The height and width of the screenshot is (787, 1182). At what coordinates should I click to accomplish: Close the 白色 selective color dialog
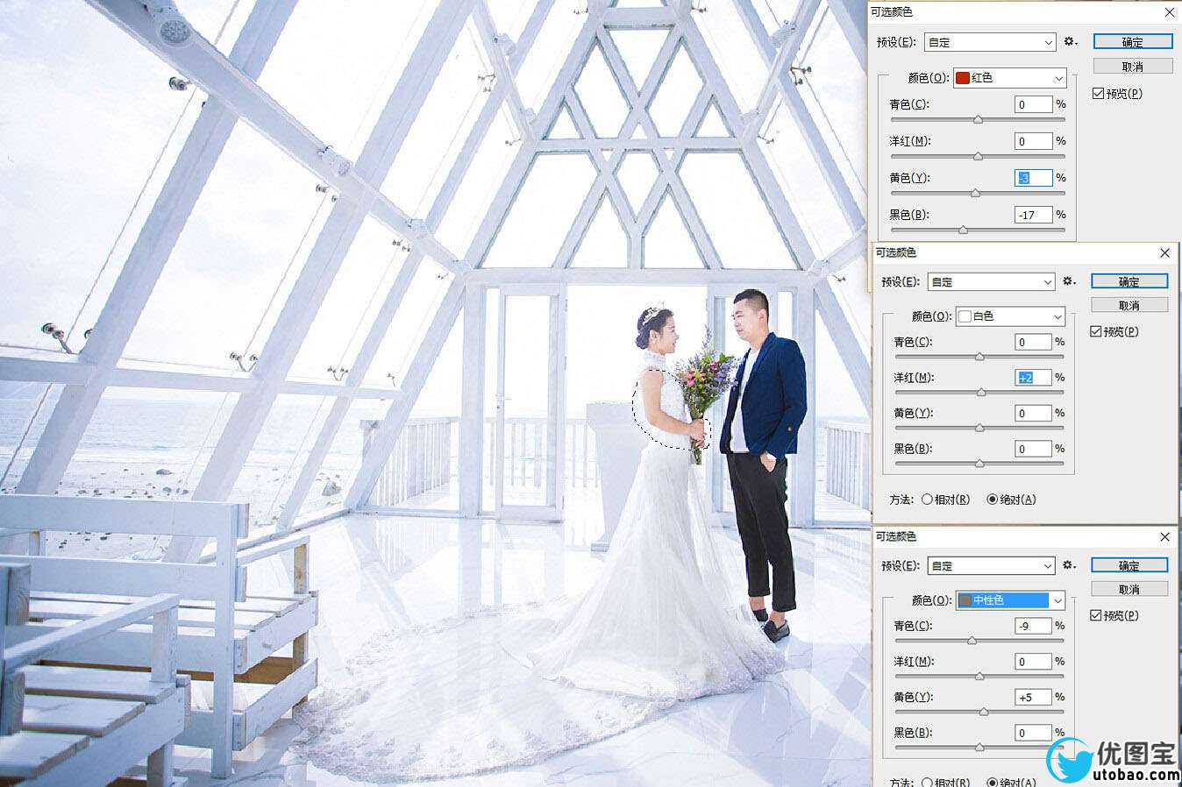[1164, 252]
